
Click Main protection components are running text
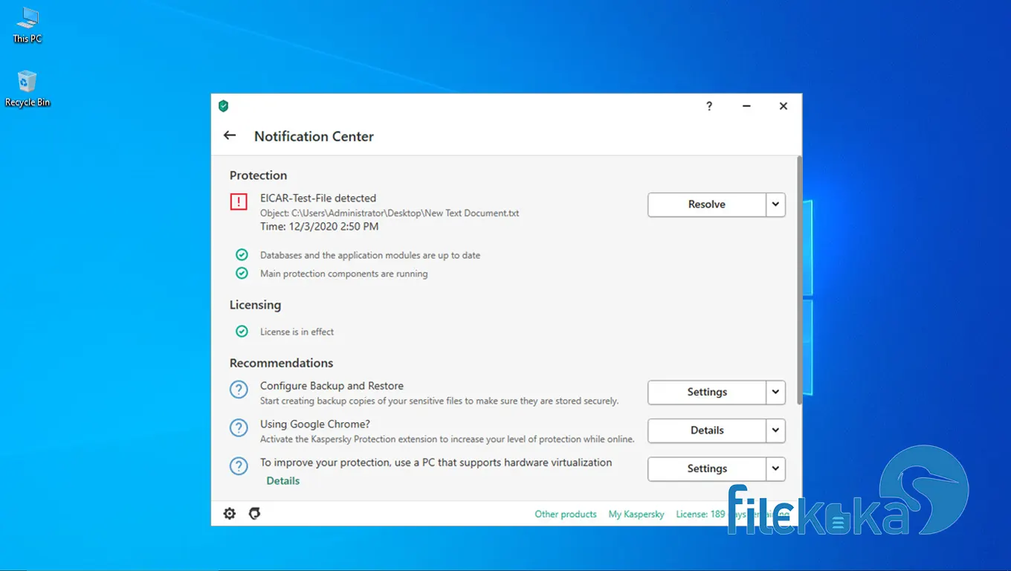[344, 274]
